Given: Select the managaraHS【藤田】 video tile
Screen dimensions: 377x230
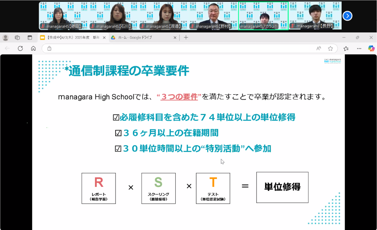Looking at the screenshot, I should [x=63, y=15].
